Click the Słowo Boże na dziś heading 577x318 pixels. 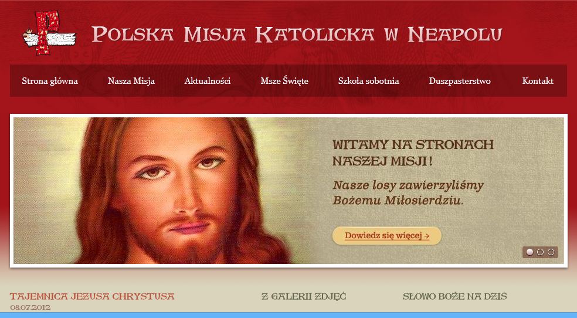click(x=454, y=296)
